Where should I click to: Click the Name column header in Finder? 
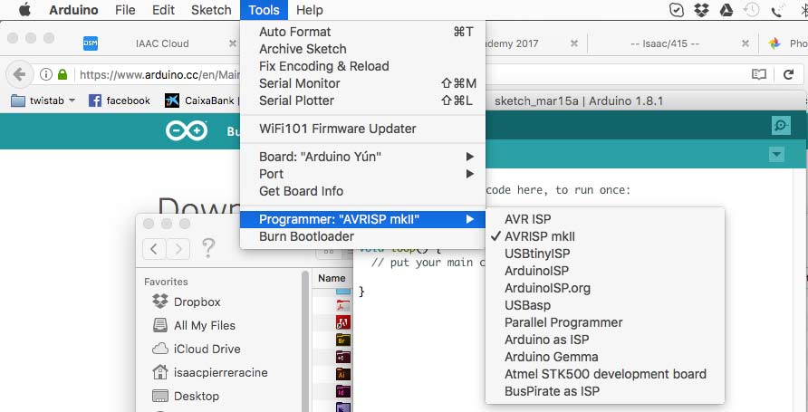coord(332,278)
